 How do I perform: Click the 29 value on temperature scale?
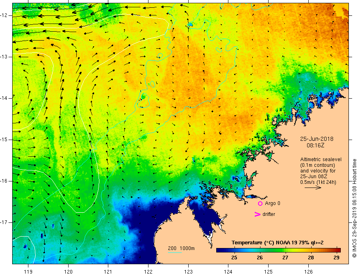coord(336,258)
